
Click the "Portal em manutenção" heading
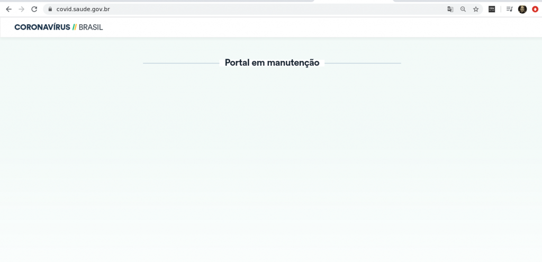[272, 62]
